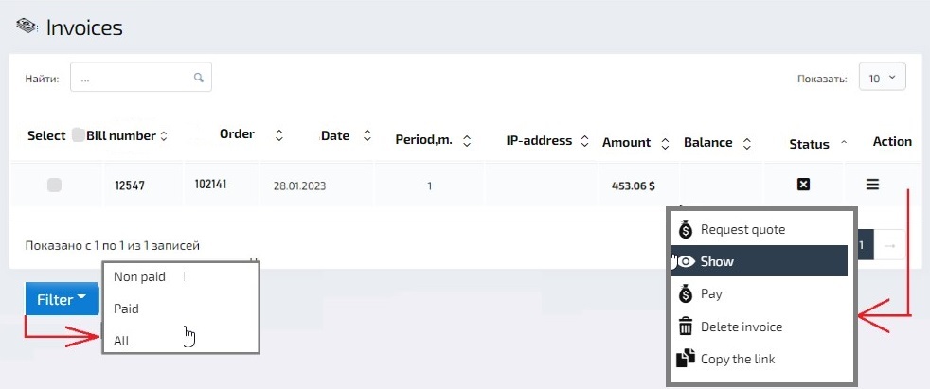Screen dimensions: 930x389
Task: Click the unpaid status X icon
Action: [x=803, y=185]
